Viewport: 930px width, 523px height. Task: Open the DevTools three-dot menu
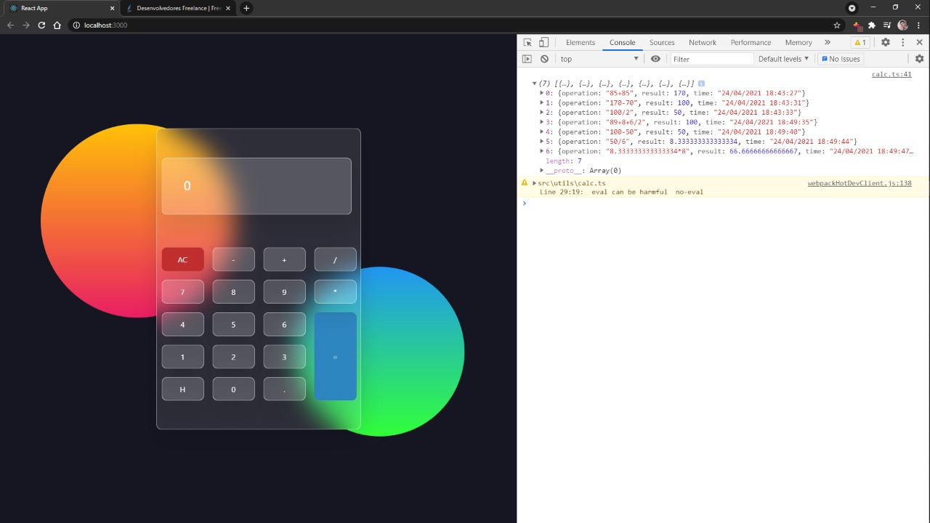(902, 42)
